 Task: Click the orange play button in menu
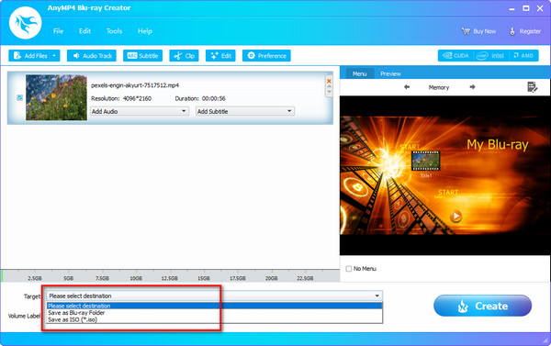tap(455, 216)
